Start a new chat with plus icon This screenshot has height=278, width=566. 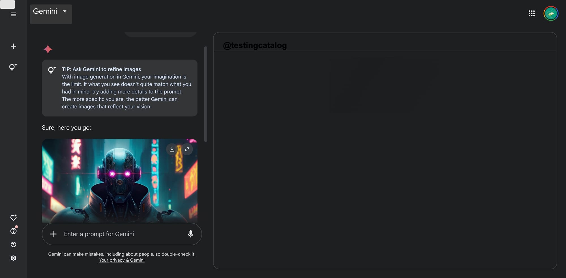click(13, 46)
